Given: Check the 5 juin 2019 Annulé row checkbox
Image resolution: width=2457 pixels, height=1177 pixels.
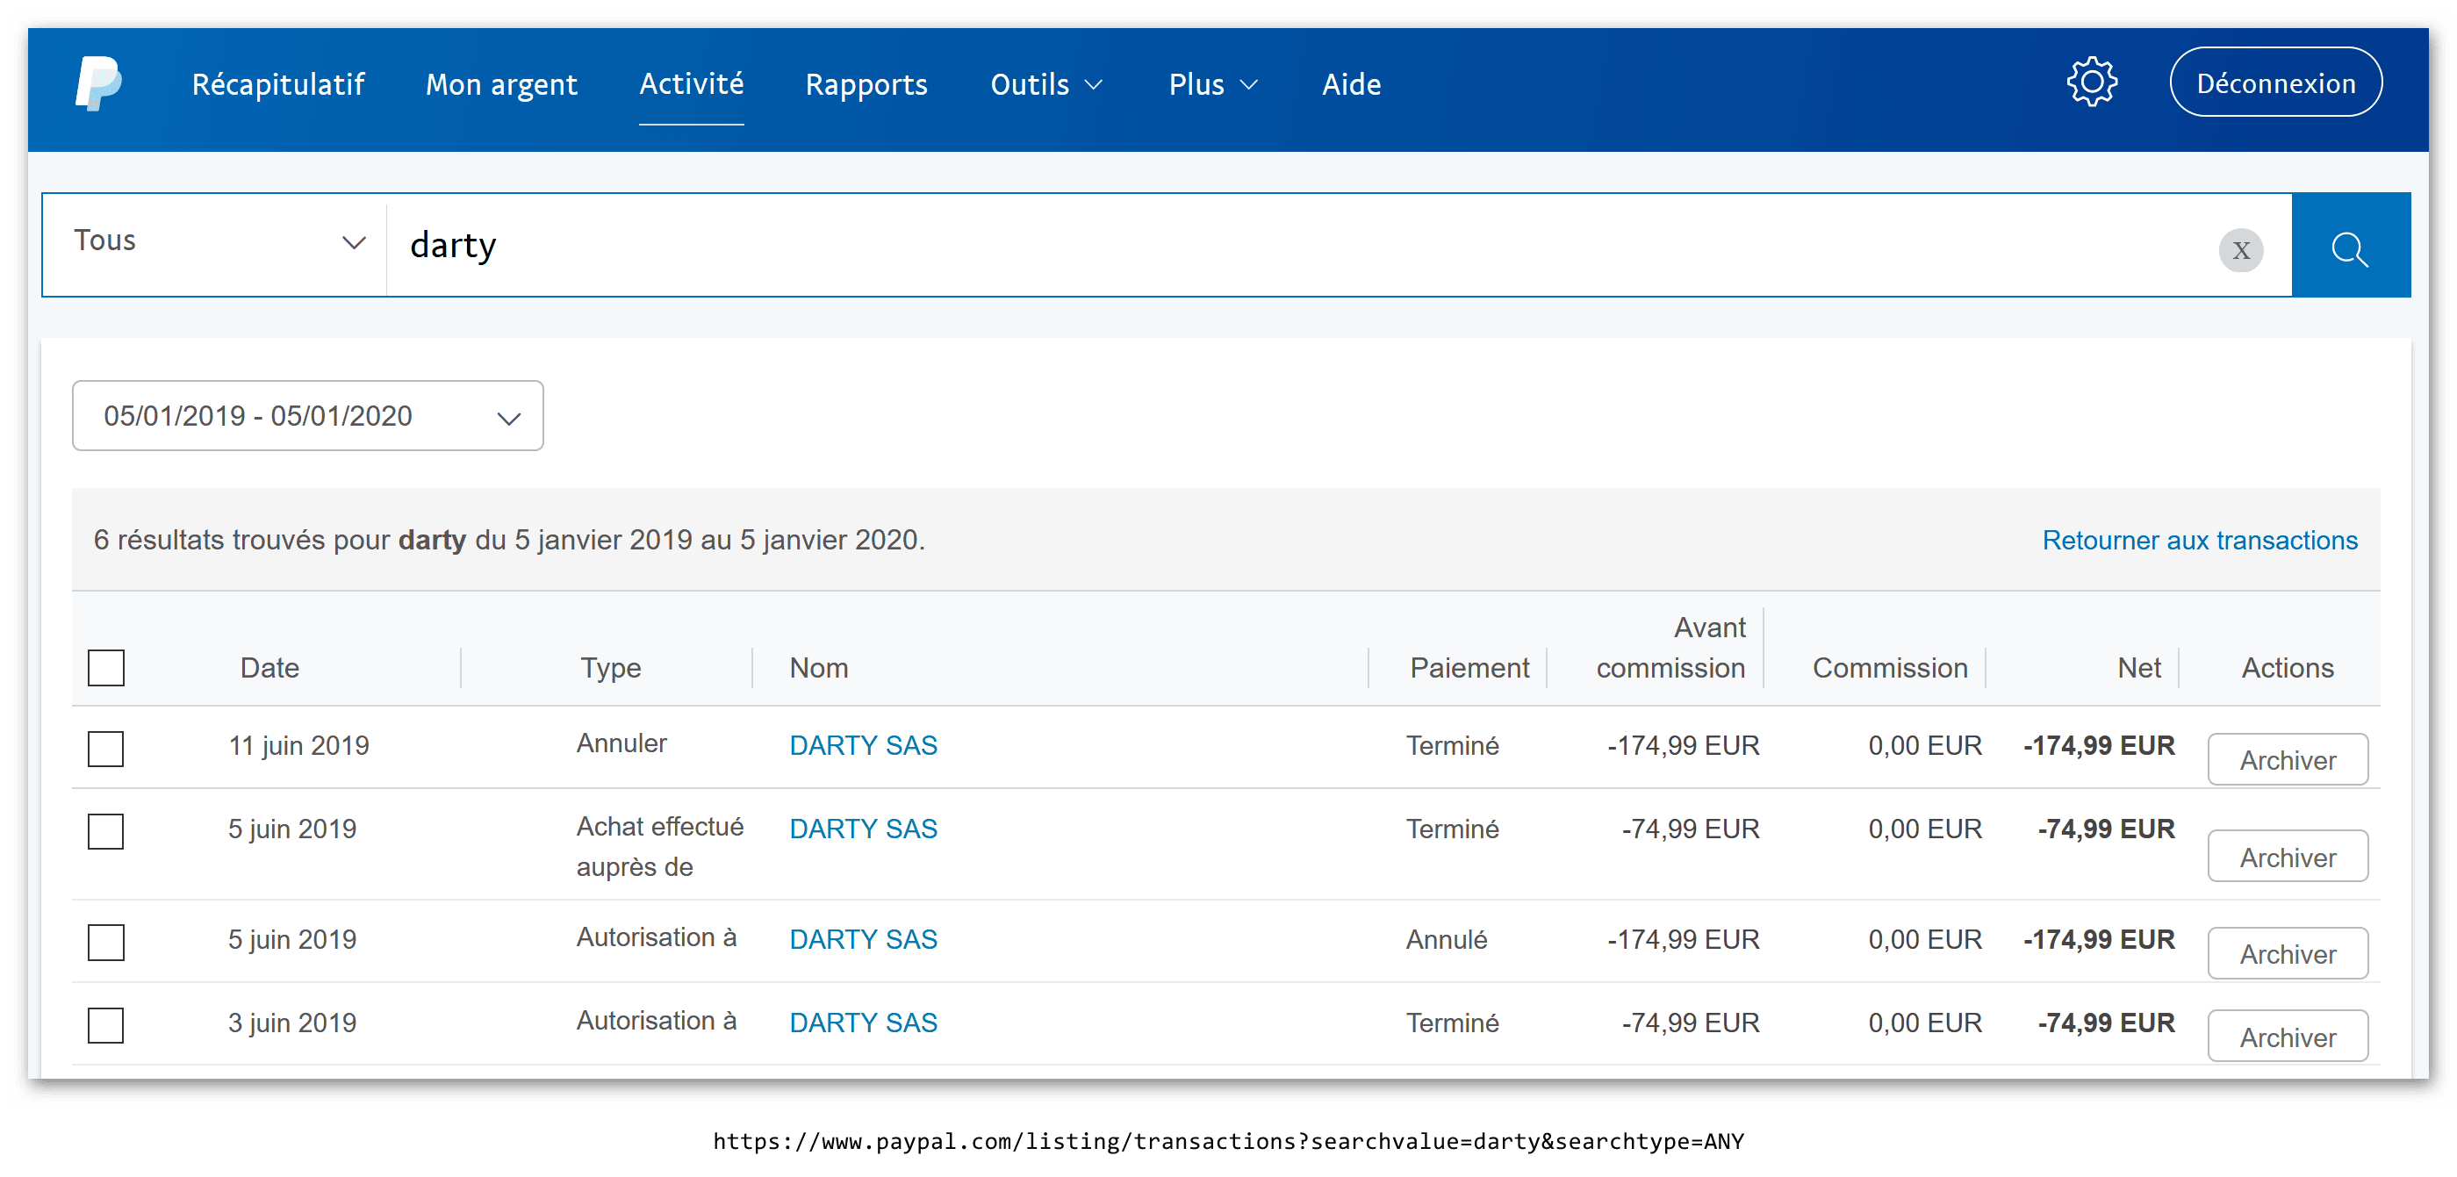Looking at the screenshot, I should click(106, 943).
